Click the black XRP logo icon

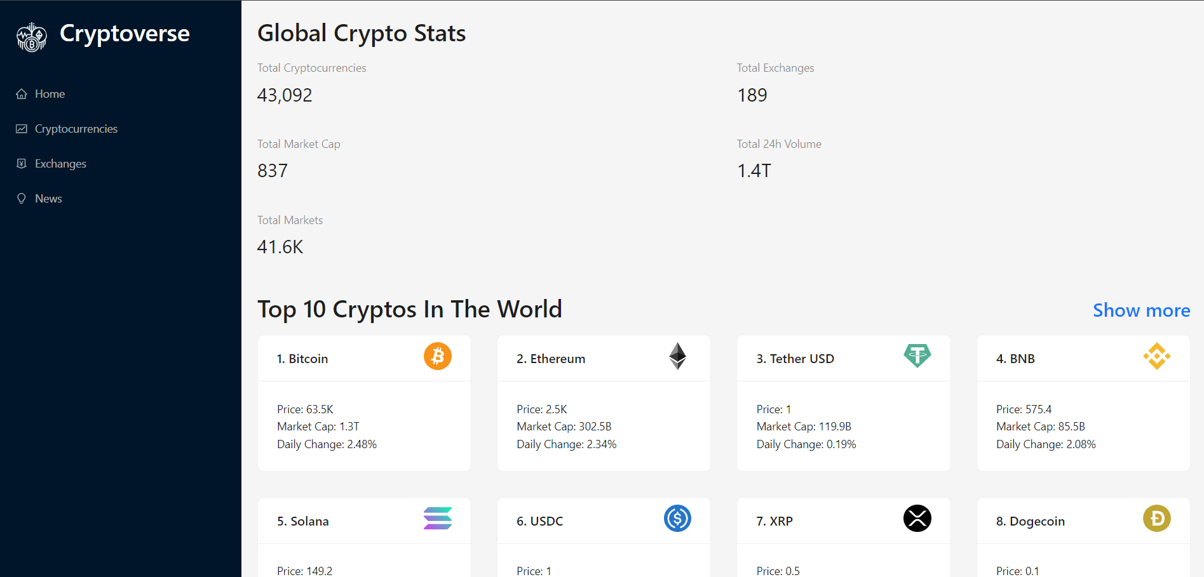[917, 519]
